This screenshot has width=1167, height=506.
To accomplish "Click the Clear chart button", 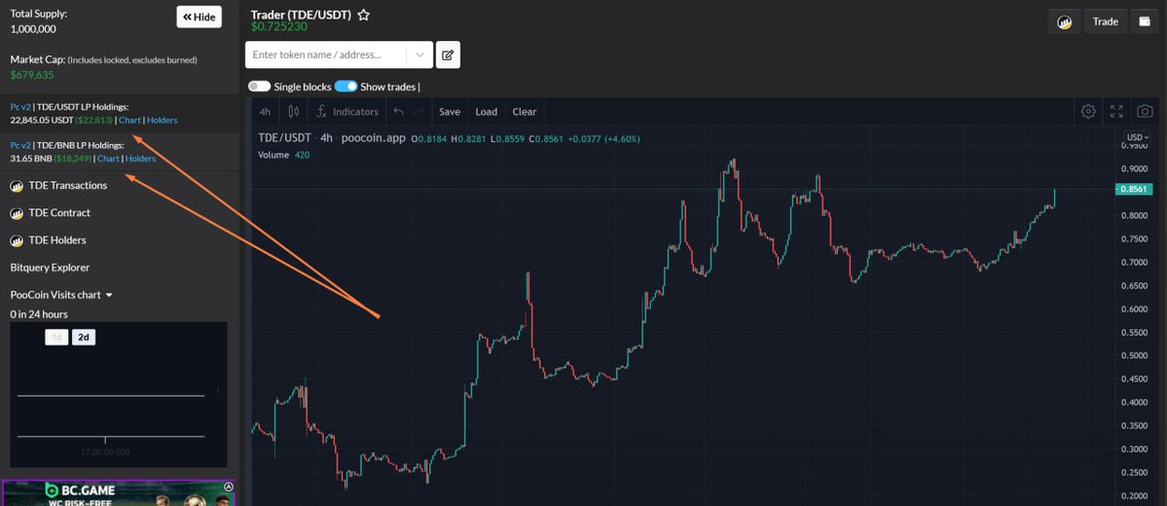I will pyautogui.click(x=524, y=112).
